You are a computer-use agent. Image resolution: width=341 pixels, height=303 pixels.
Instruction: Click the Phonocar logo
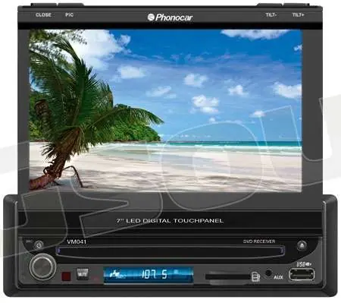point(170,17)
